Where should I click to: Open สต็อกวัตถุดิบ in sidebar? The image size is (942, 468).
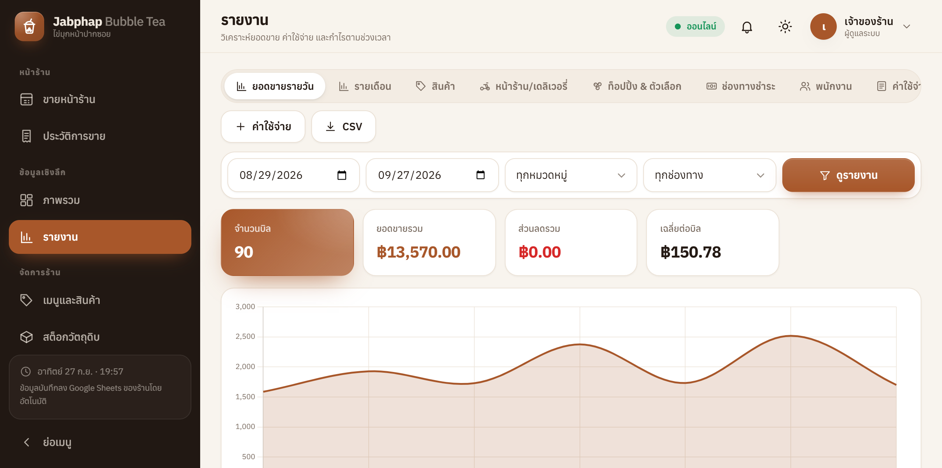100,337
